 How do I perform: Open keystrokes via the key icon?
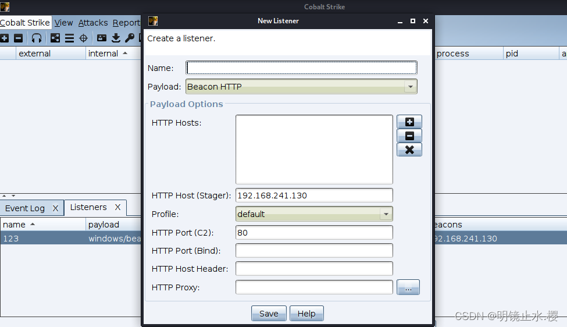click(130, 38)
